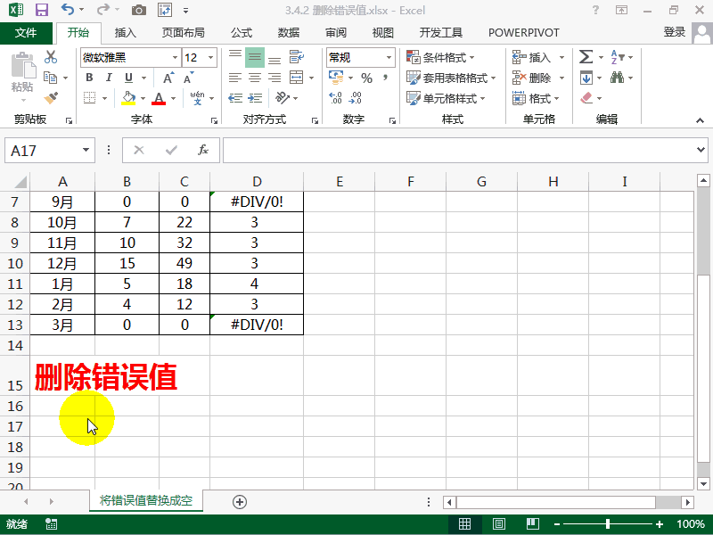Switch to the 页面布局 tab
The height and width of the screenshot is (535, 713).
click(x=184, y=33)
